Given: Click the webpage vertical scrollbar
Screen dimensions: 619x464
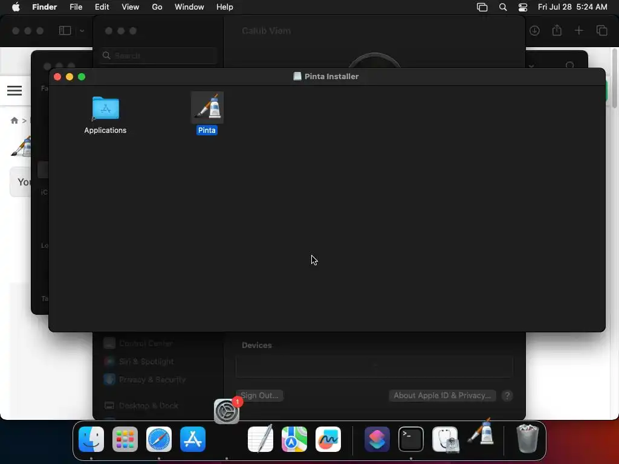Looking at the screenshot, I should (615, 78).
